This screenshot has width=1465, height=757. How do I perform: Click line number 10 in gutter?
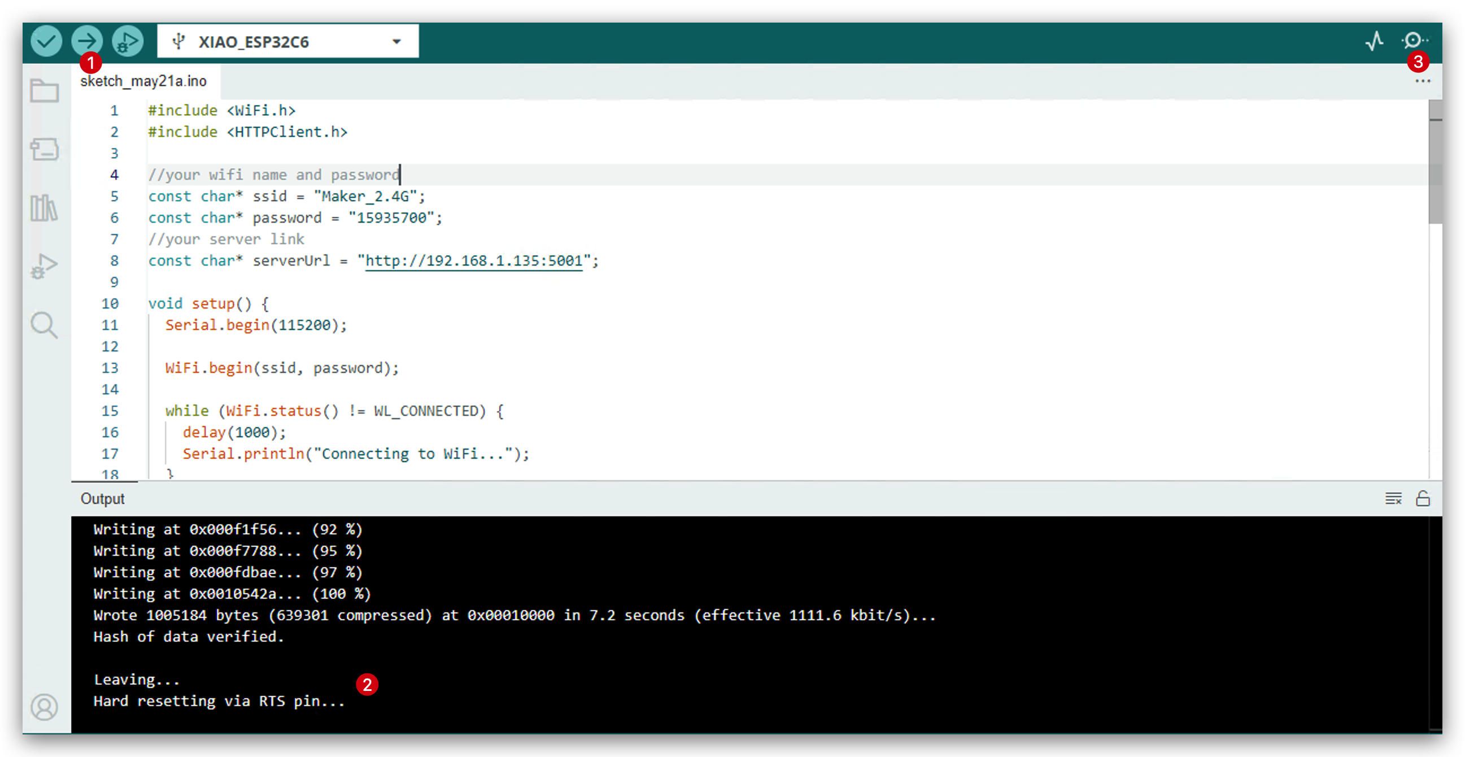click(x=110, y=304)
